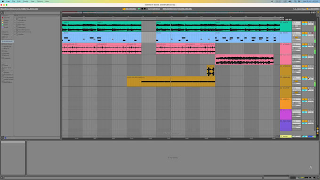320x180 pixels.
Task: Toggle the magenta track's activator button
Action: 304,110
